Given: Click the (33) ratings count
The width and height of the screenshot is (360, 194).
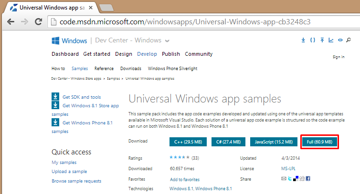Looking at the screenshot, I should tap(195, 158).
